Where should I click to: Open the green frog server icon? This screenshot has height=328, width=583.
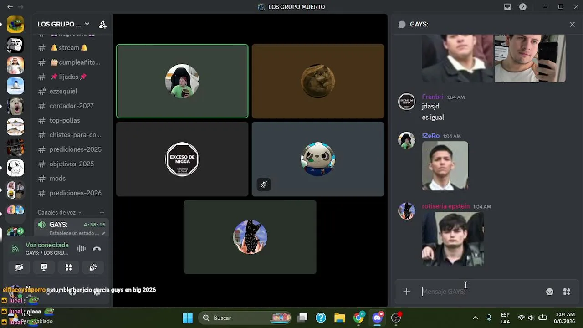[15, 25]
